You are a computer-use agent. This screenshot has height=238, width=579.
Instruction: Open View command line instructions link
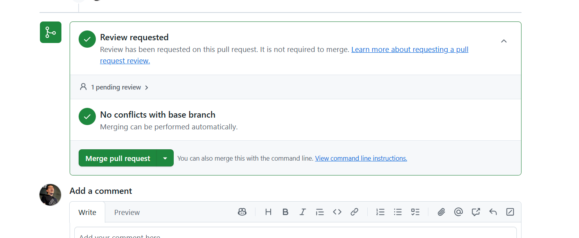tap(361, 158)
